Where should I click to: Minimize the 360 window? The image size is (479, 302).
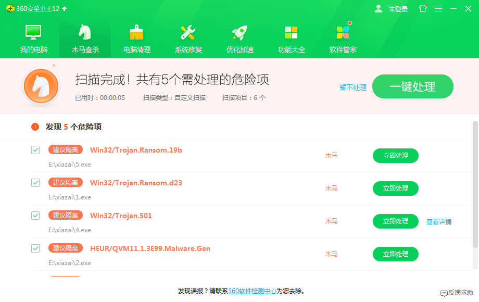click(453, 8)
